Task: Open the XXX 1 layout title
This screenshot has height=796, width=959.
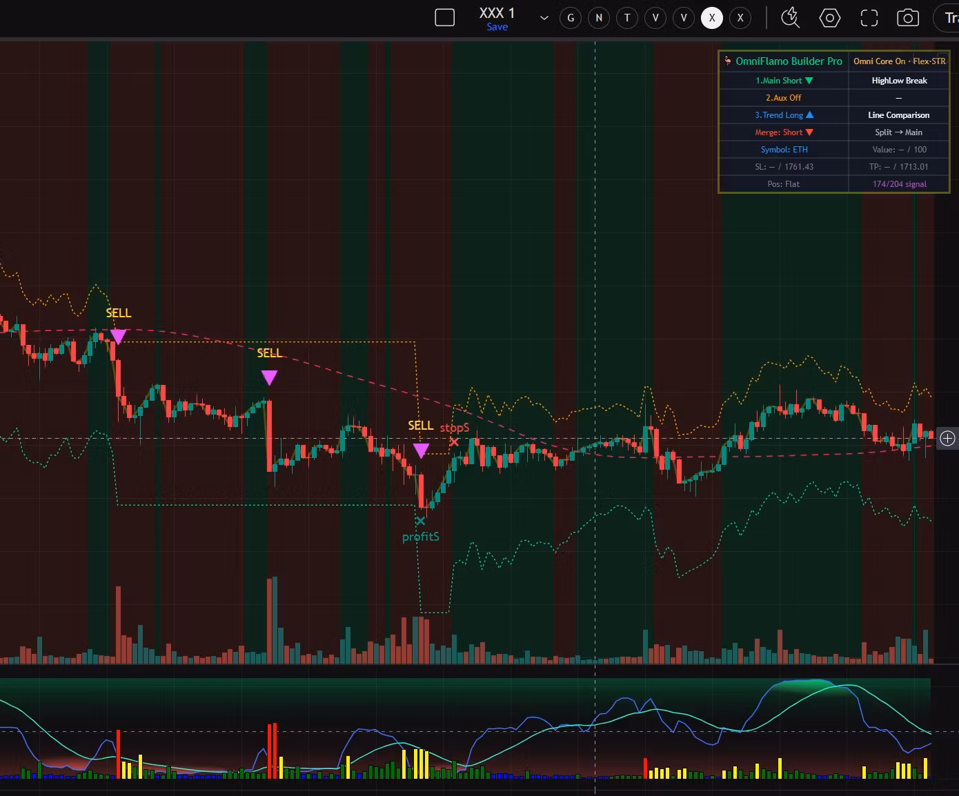Action: (497, 13)
